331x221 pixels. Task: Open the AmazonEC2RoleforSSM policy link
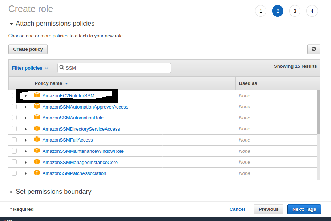68,95
